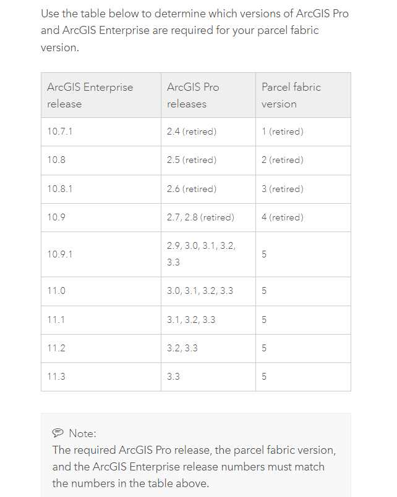Click the "Note:" heading text
Viewport: 397px width, 497px height.
(82, 433)
